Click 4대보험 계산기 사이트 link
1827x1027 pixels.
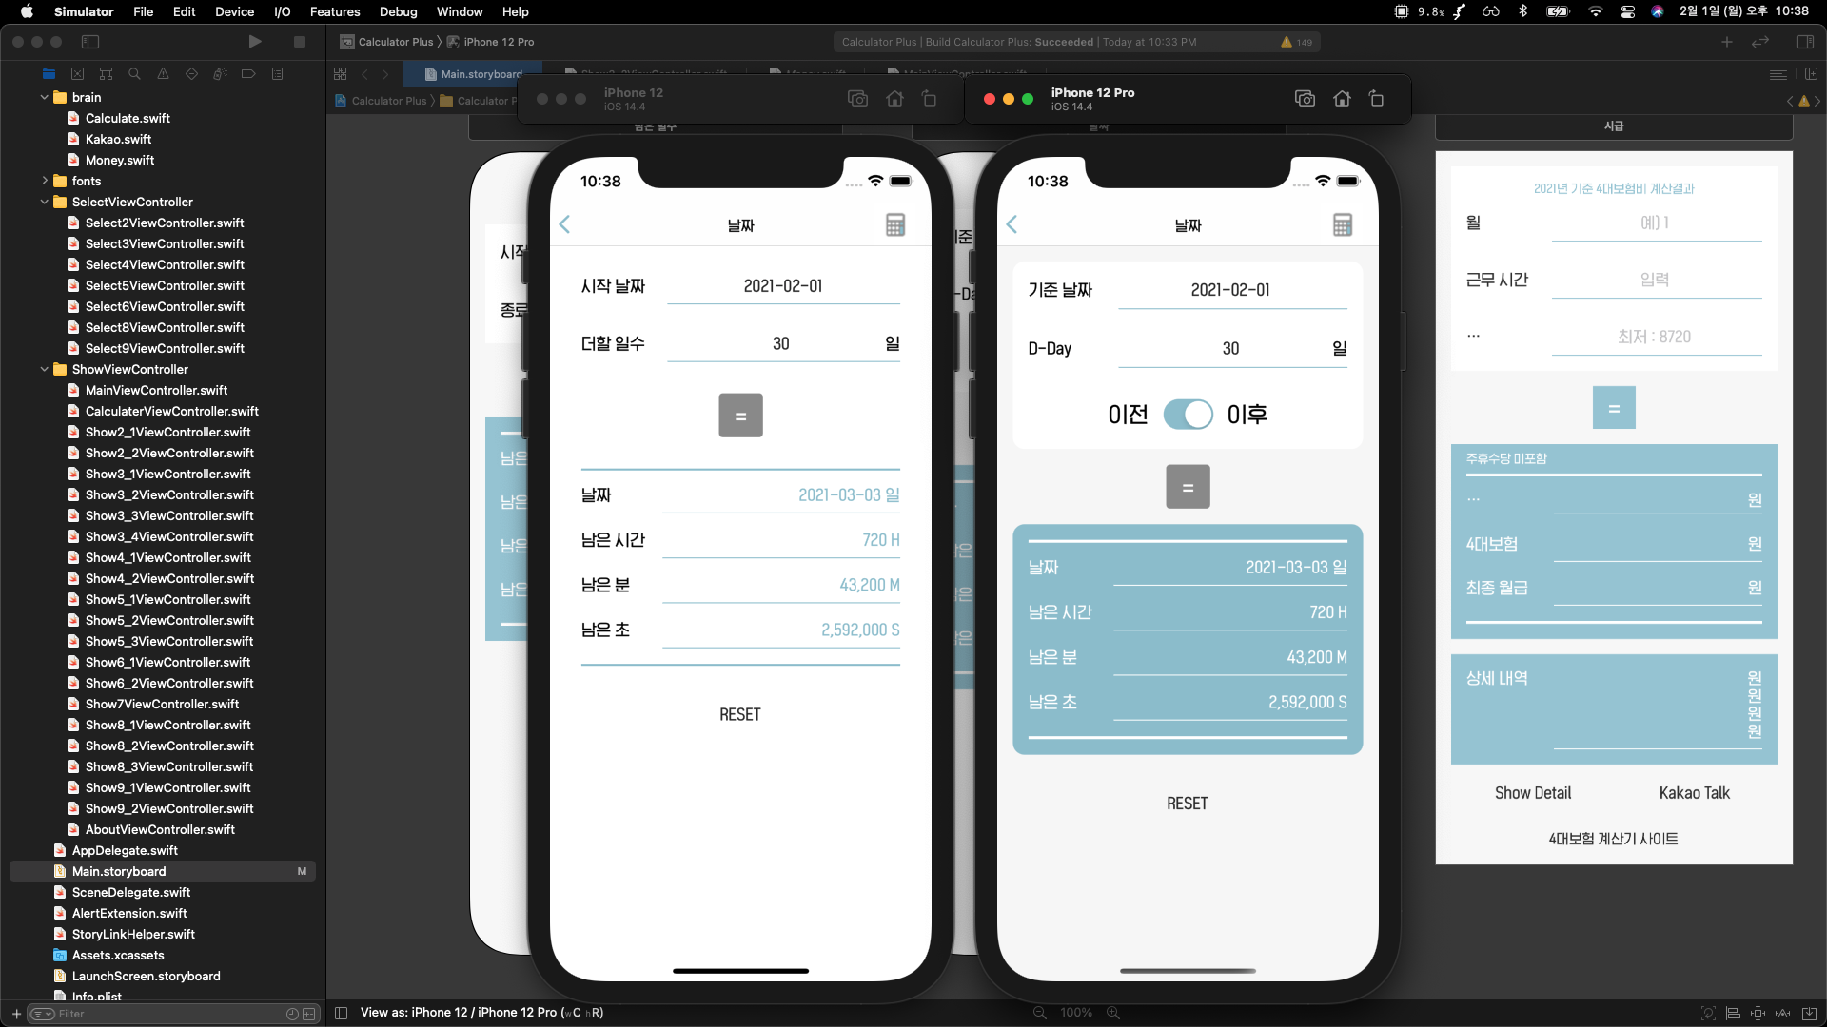pyautogui.click(x=1613, y=839)
